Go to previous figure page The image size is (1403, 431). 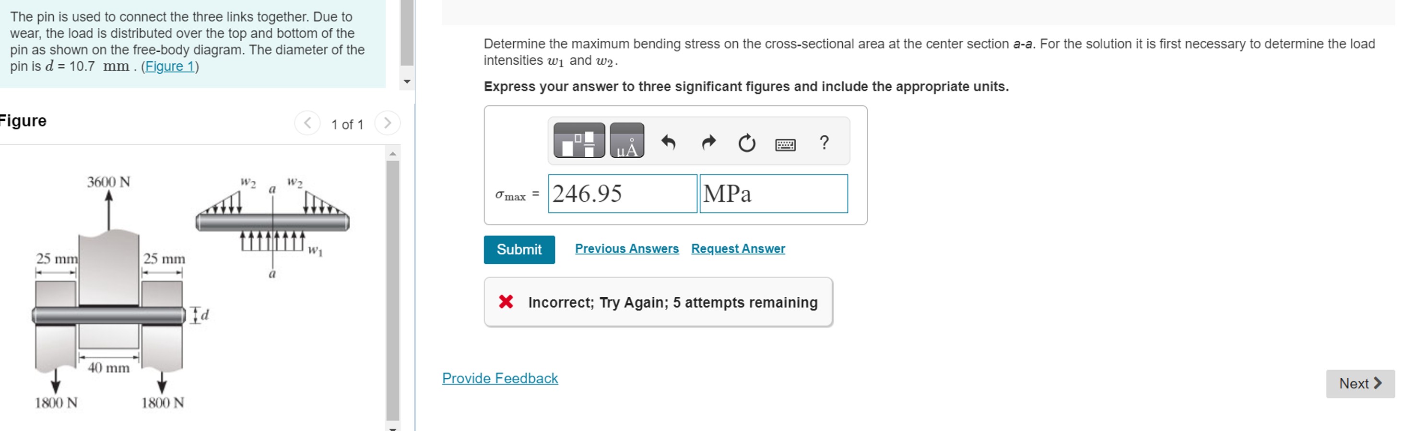pos(307,123)
